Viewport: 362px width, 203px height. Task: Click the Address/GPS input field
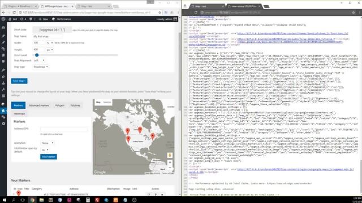point(64,129)
